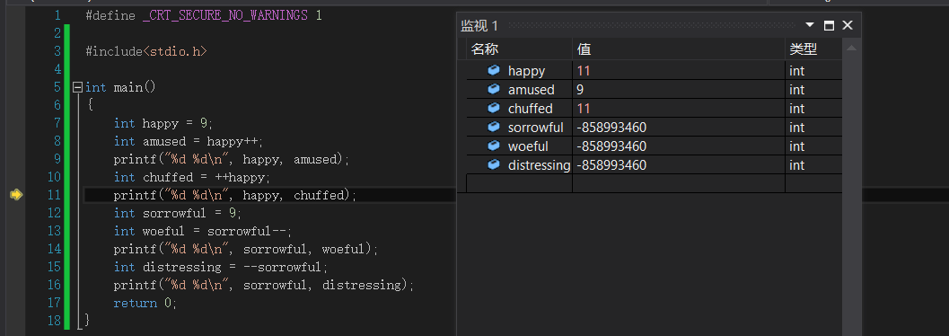Click the code line int chuffed = ++happy;

192,177
